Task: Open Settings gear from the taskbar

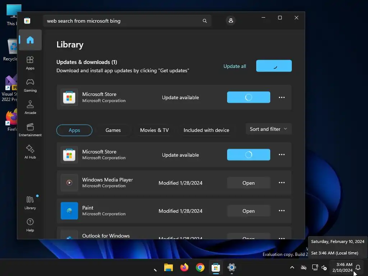Action: 232,267
